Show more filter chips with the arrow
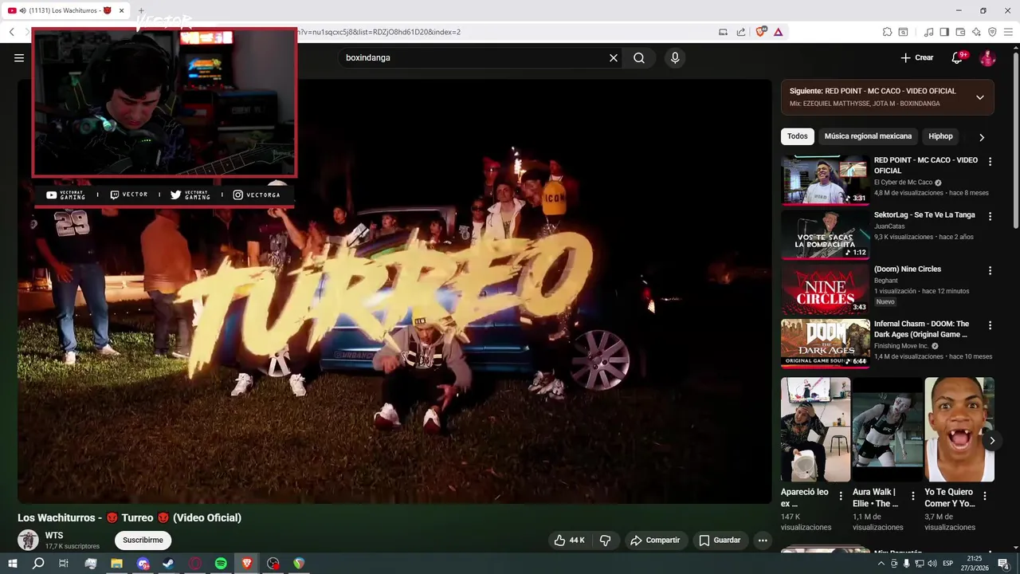The width and height of the screenshot is (1020, 574). [x=982, y=137]
